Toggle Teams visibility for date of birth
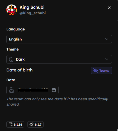This screenshot has height=131, width=118. [101, 70]
